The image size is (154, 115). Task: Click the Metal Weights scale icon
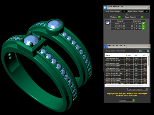[105, 46]
